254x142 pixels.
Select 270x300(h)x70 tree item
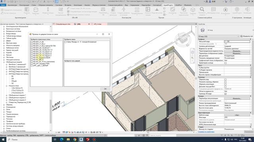coord(17,93)
